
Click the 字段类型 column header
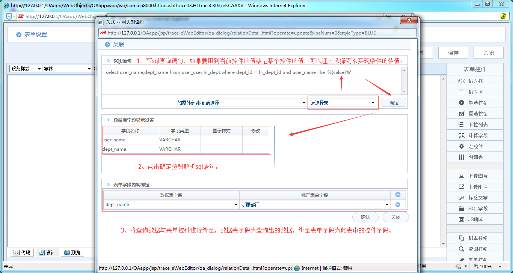coord(180,131)
